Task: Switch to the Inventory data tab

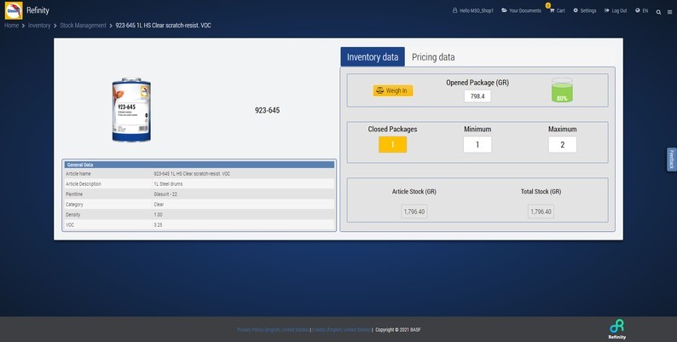Action: tap(373, 57)
